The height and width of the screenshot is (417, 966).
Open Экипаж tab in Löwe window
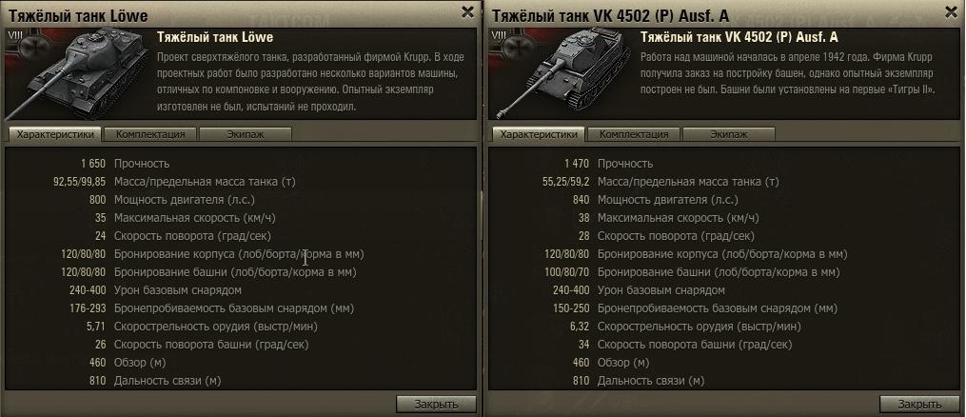coord(246,134)
